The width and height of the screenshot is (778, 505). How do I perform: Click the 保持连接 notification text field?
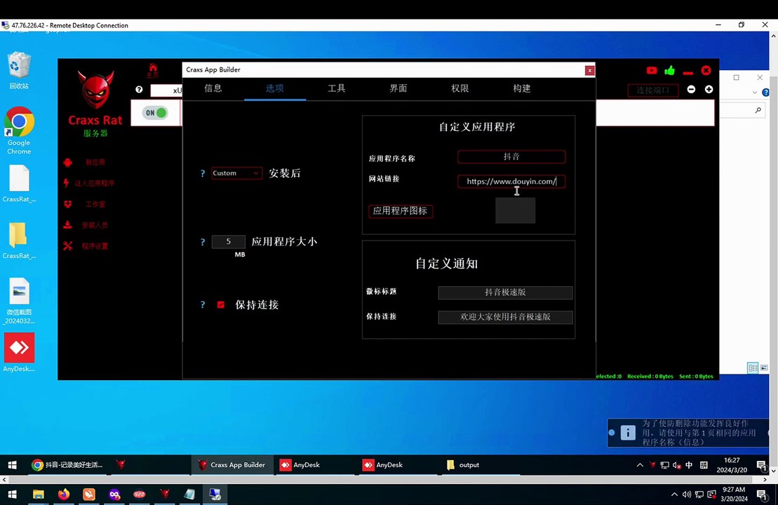coord(505,317)
